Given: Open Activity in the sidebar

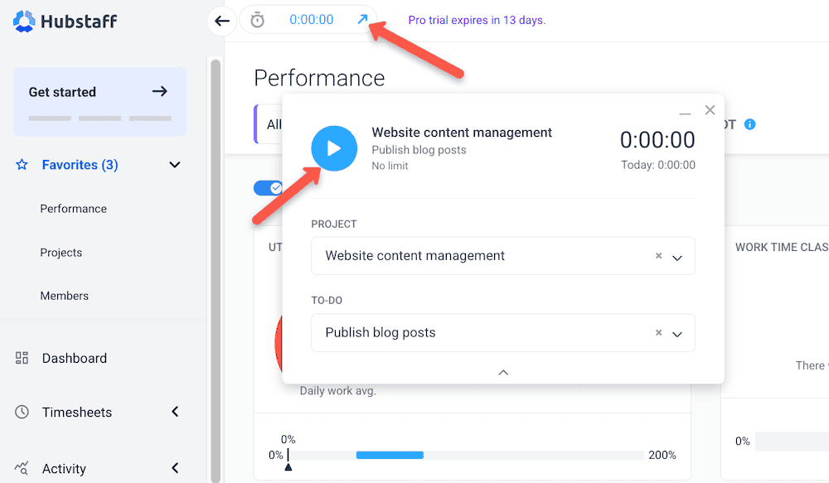Looking at the screenshot, I should [64, 469].
